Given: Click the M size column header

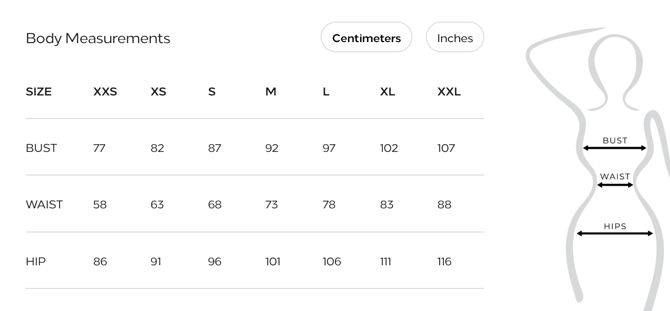Looking at the screenshot, I should (271, 92).
